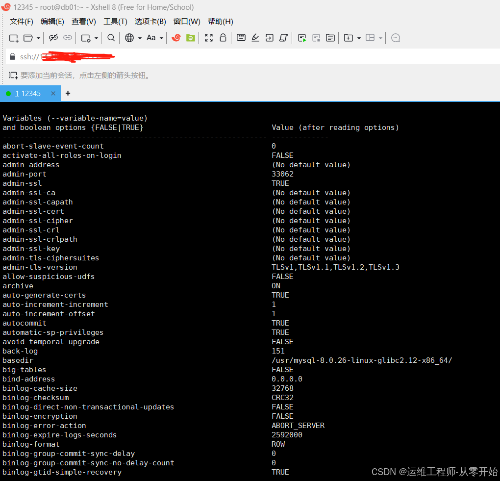Close the 12345 tab

click(54, 93)
